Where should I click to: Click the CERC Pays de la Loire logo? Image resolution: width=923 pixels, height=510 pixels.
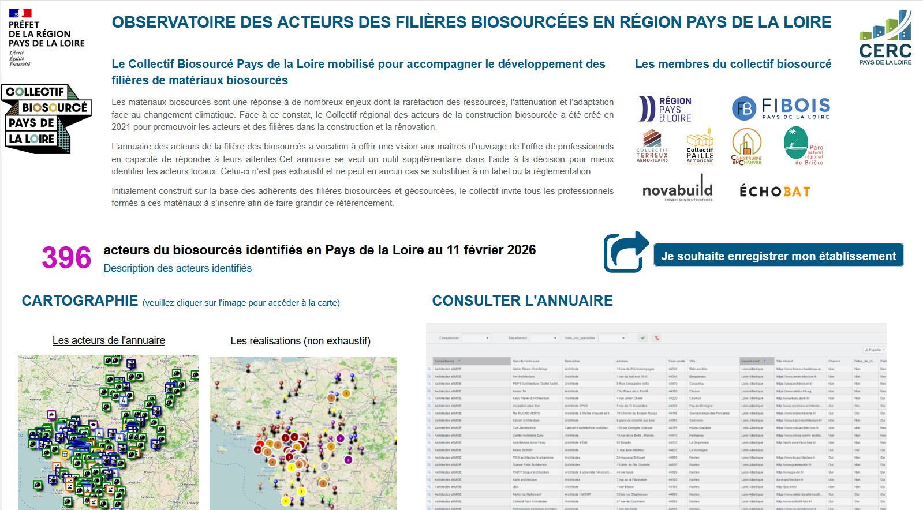[x=885, y=37]
